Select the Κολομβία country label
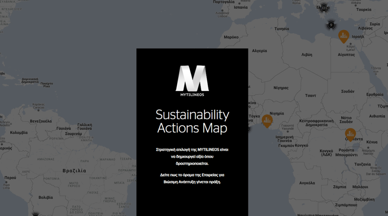The height and width of the screenshot is (216, 388). [x=19, y=132]
